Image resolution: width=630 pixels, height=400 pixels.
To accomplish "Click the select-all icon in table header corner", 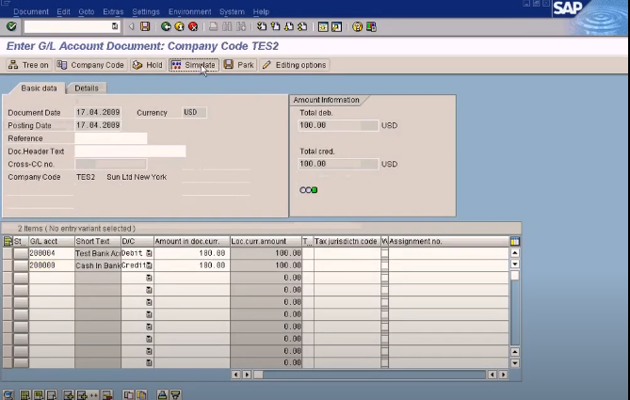I will tap(8, 241).
